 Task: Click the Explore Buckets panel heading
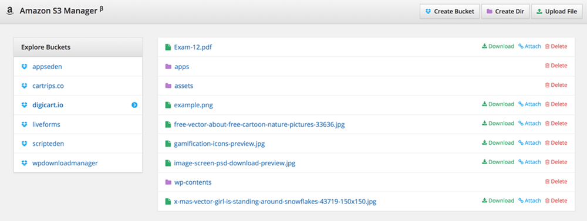tap(78, 47)
